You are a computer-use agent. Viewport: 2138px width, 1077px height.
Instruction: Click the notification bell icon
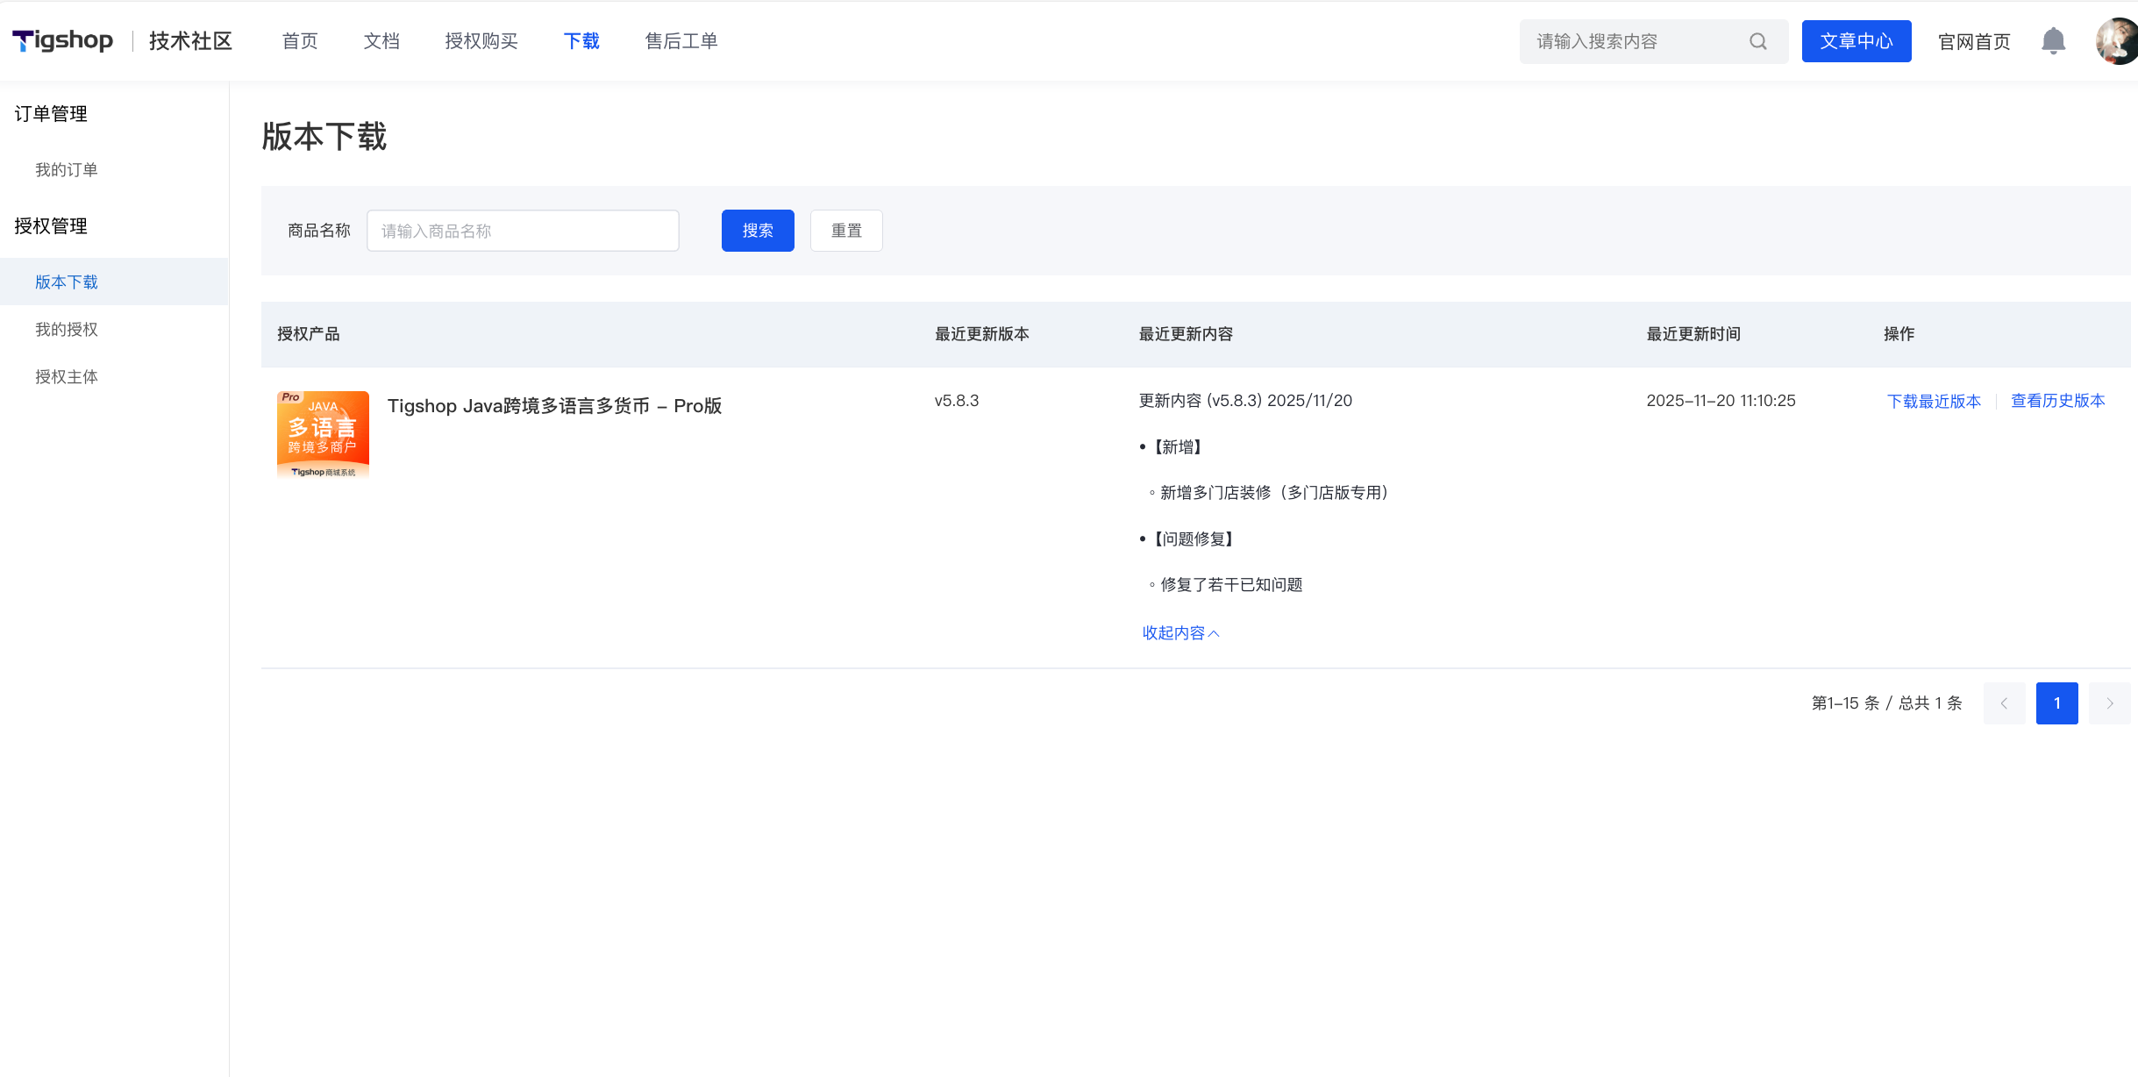click(x=2053, y=41)
